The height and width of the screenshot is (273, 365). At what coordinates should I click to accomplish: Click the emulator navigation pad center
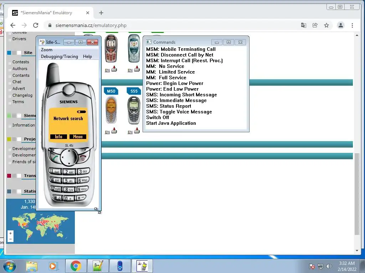coord(69,157)
